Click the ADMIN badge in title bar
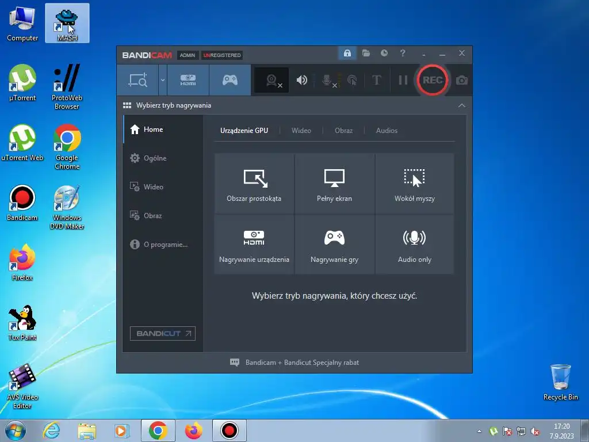Screen dimensions: 589x442 point(187,55)
